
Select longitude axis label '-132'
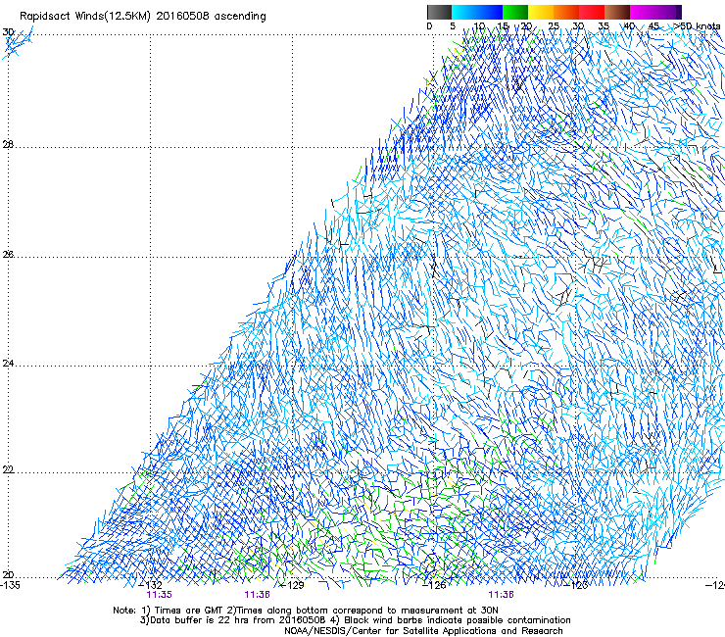pos(151,585)
